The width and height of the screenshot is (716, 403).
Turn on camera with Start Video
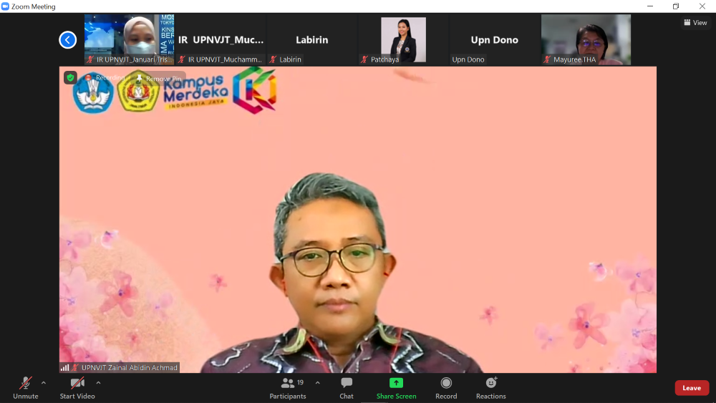coord(77,387)
